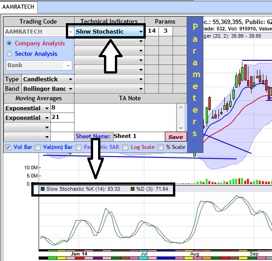Open the first Exponential moving average dropdown

tap(27, 108)
